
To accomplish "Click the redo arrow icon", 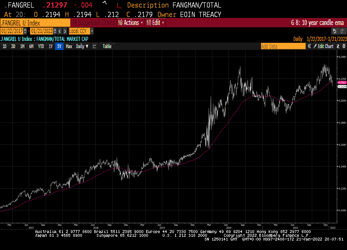I will (x=342, y=31).
